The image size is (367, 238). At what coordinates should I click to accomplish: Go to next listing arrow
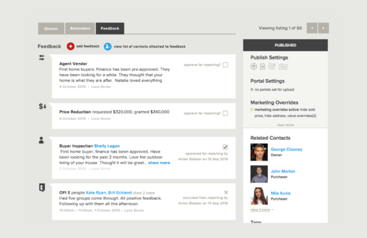323,28
